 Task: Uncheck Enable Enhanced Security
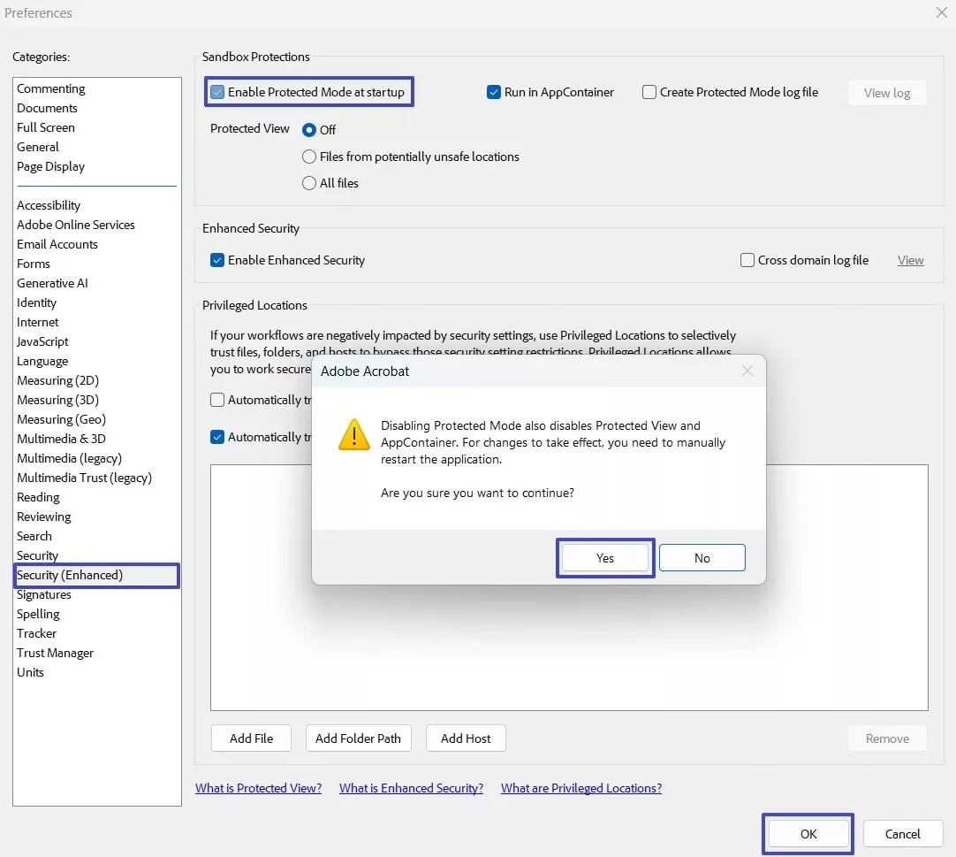tap(216, 260)
